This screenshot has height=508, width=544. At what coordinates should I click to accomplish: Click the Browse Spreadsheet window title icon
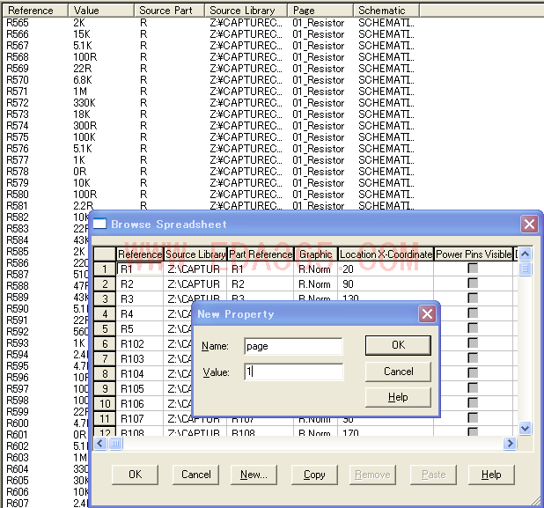pos(99,224)
